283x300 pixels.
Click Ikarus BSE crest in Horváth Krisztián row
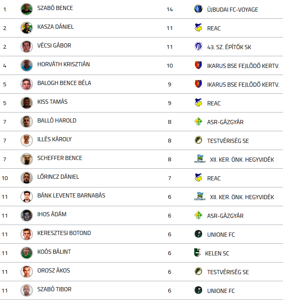(x=198, y=65)
